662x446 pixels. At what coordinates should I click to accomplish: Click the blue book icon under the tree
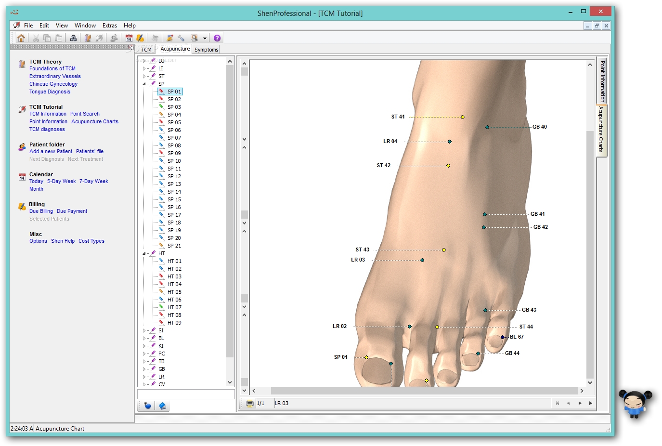[163, 406]
